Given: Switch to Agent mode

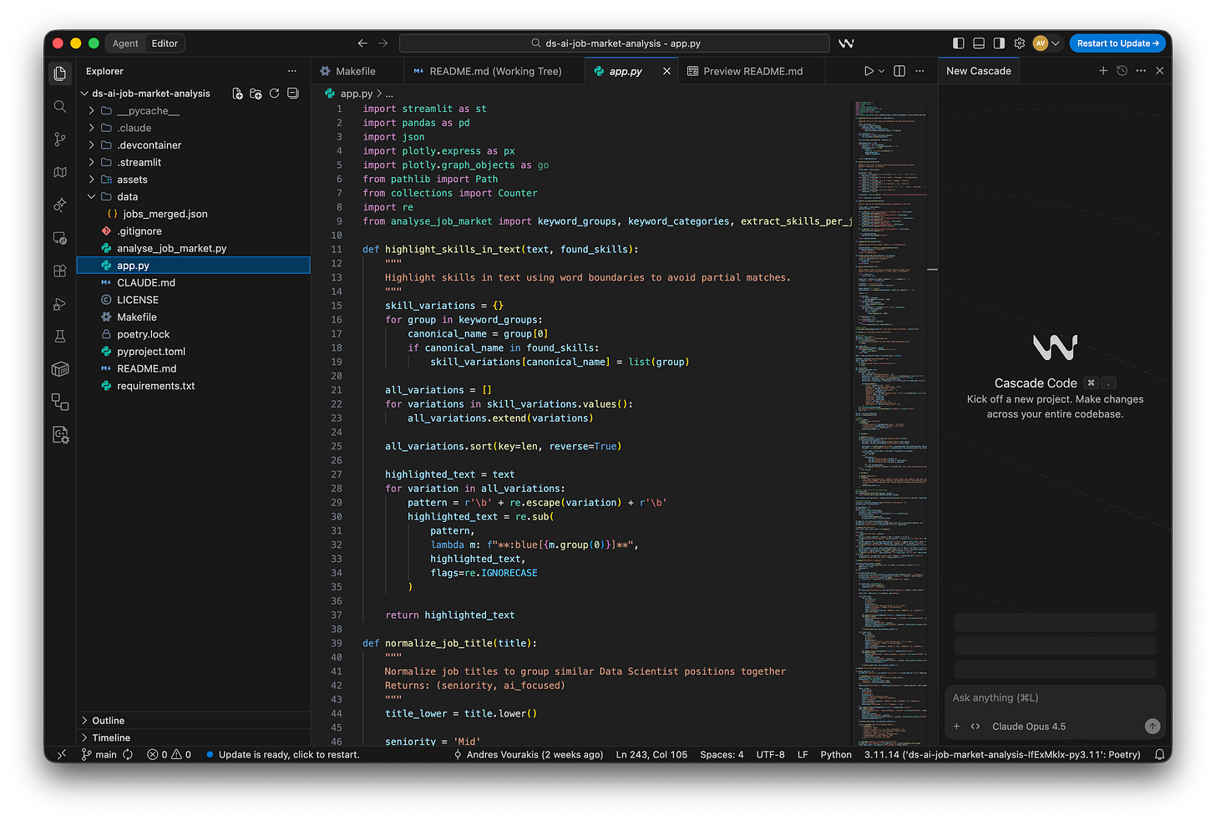Looking at the screenshot, I should coord(125,43).
